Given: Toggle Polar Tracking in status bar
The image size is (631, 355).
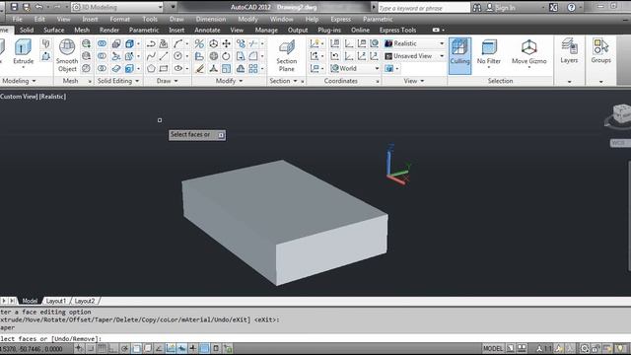Looking at the screenshot, I should coord(125,348).
